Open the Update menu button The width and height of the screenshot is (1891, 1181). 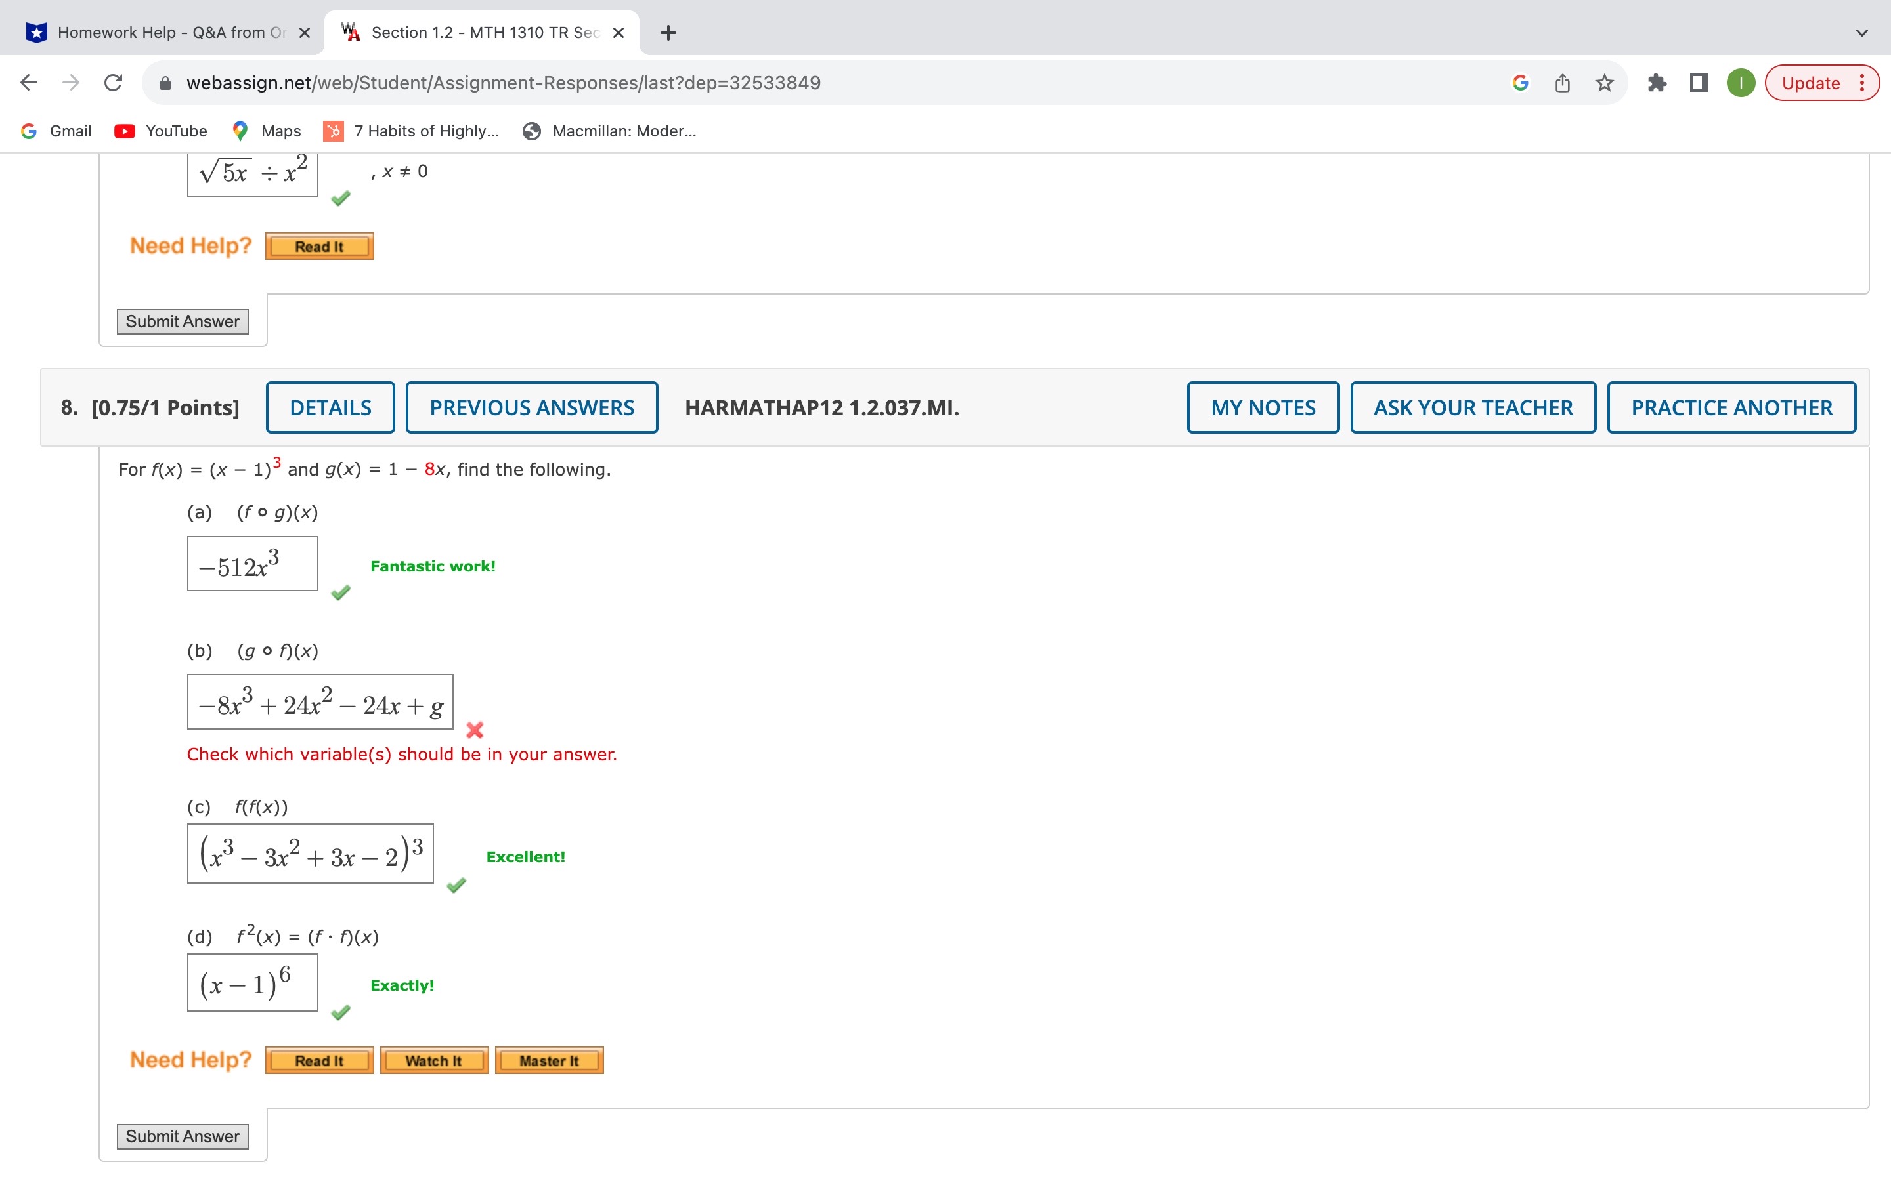click(1821, 83)
